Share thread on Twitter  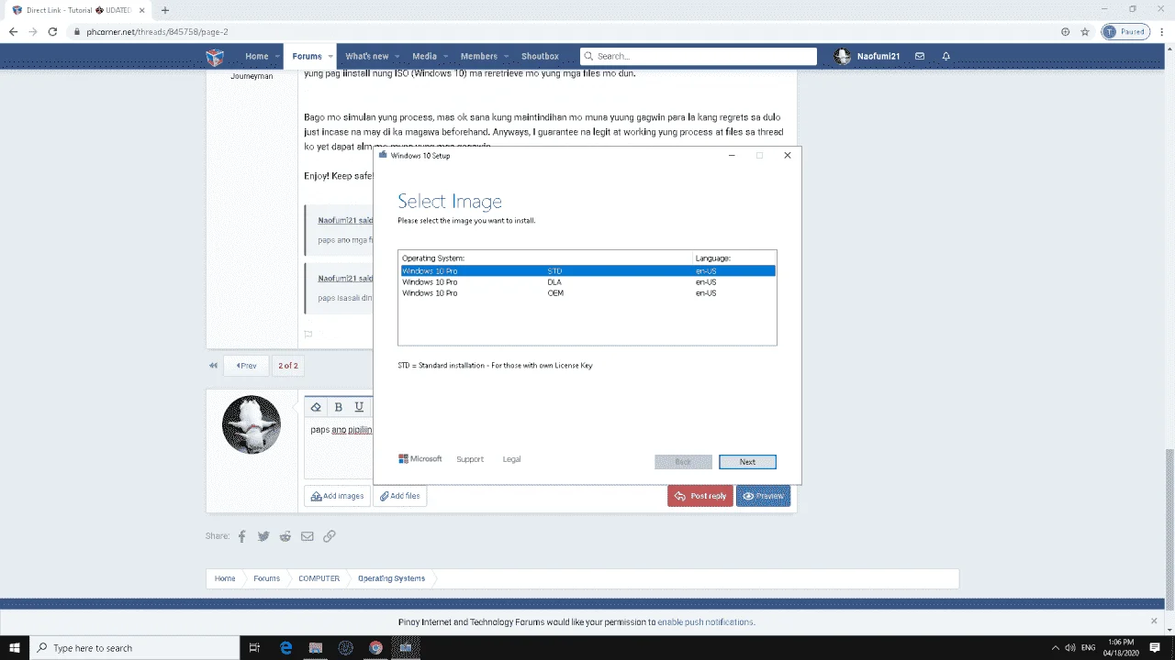pyautogui.click(x=263, y=536)
